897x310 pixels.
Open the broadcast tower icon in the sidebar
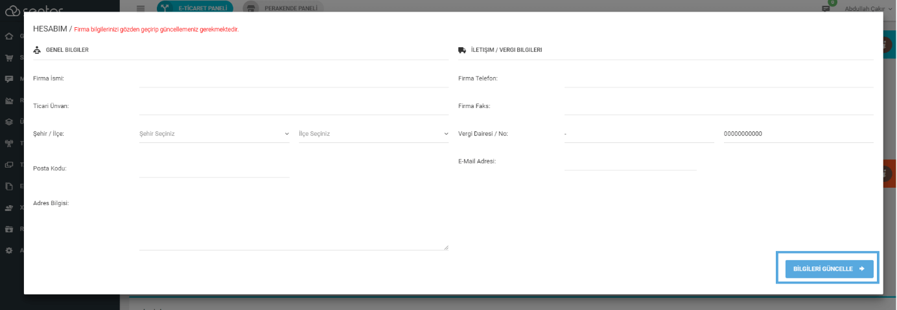[9, 143]
